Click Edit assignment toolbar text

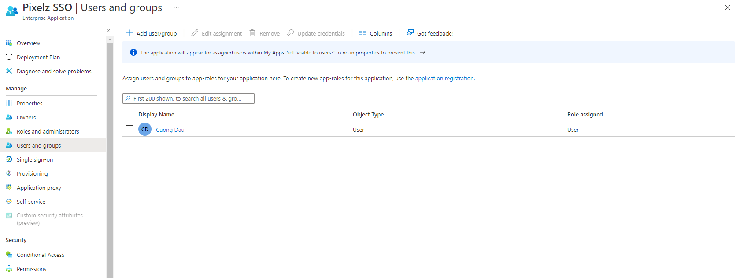click(222, 33)
